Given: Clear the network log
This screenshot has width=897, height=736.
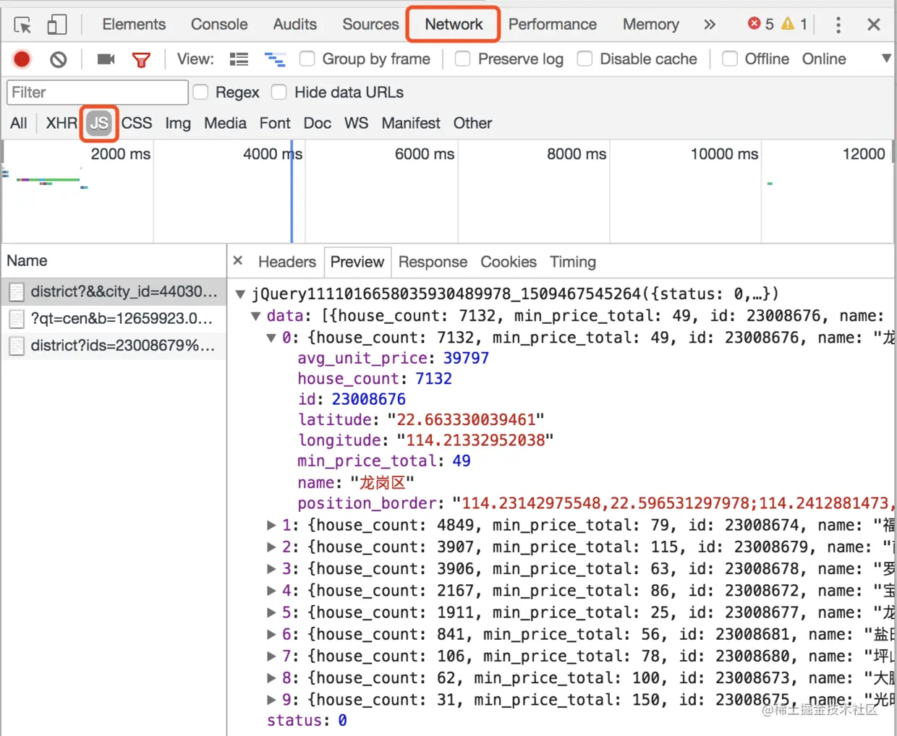Looking at the screenshot, I should [59, 59].
